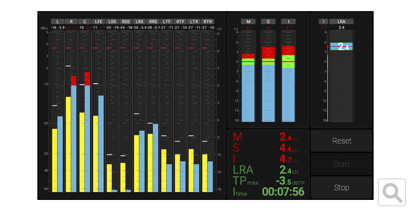Click the LFE channel header
411x211 pixels.
[x=98, y=21]
